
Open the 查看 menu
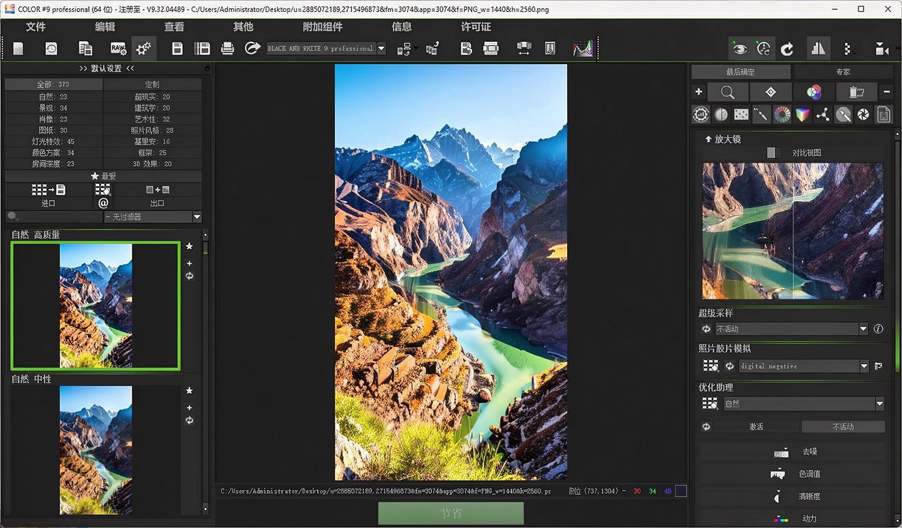(x=174, y=26)
